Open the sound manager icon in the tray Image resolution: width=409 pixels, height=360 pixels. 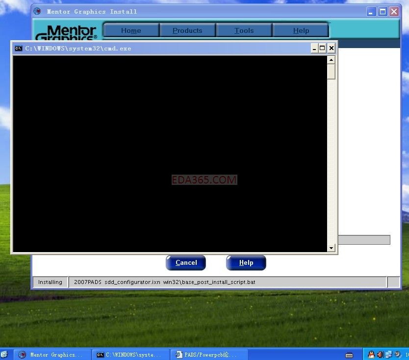[397, 354]
